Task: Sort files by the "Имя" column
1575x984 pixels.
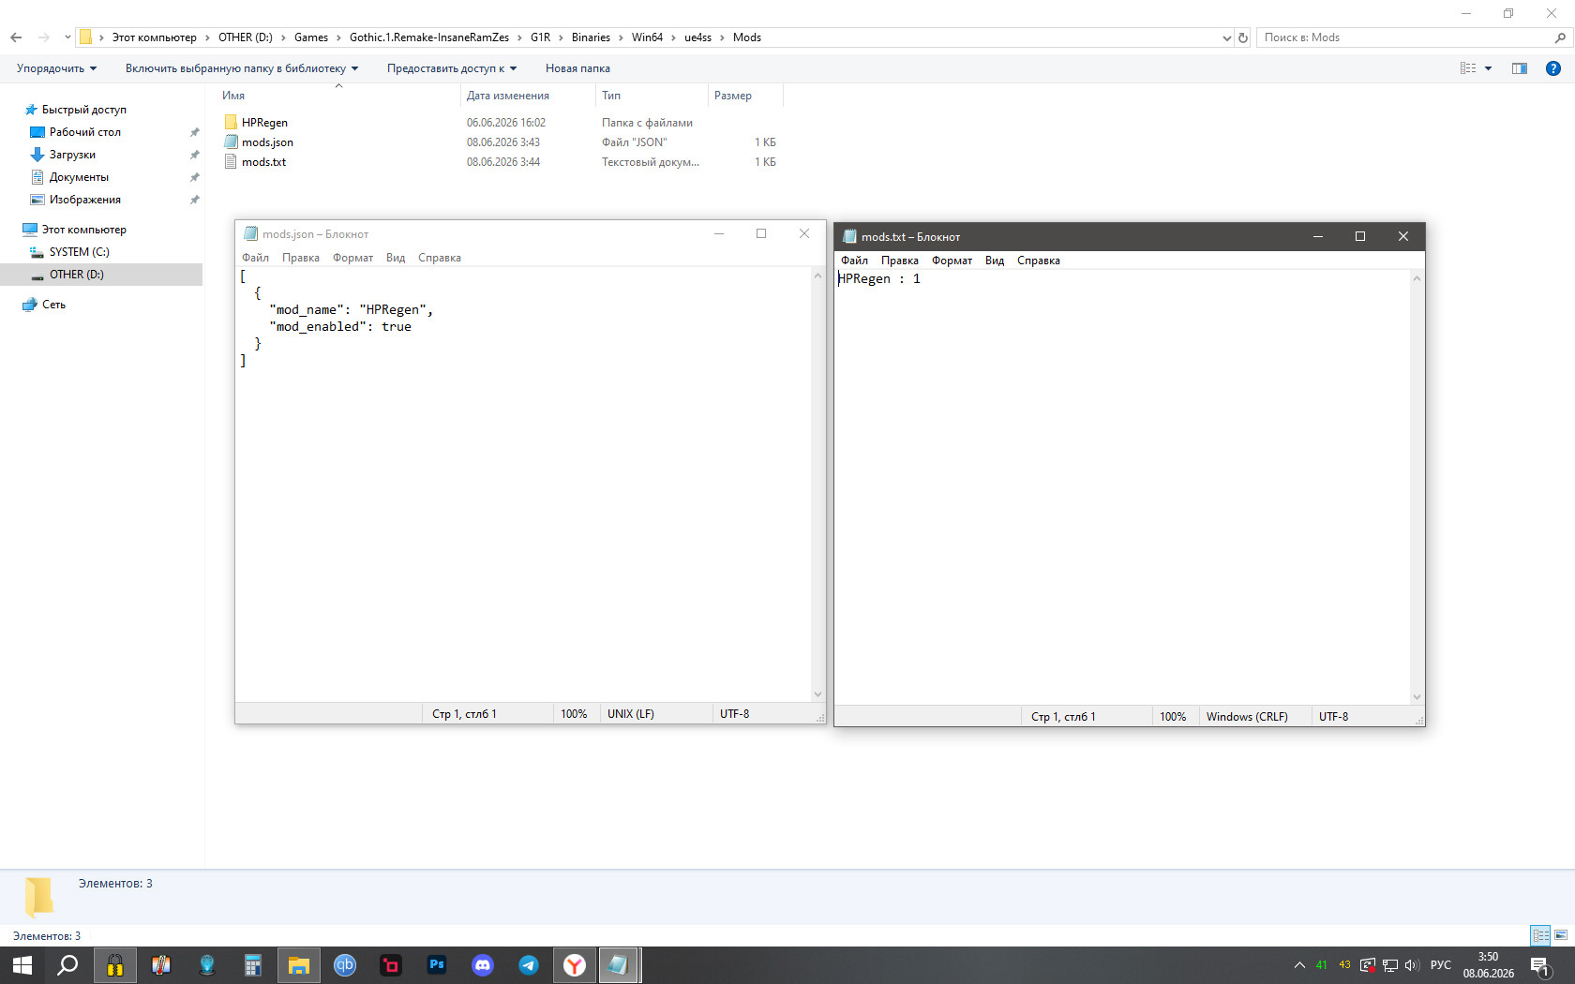Action: [x=337, y=96]
